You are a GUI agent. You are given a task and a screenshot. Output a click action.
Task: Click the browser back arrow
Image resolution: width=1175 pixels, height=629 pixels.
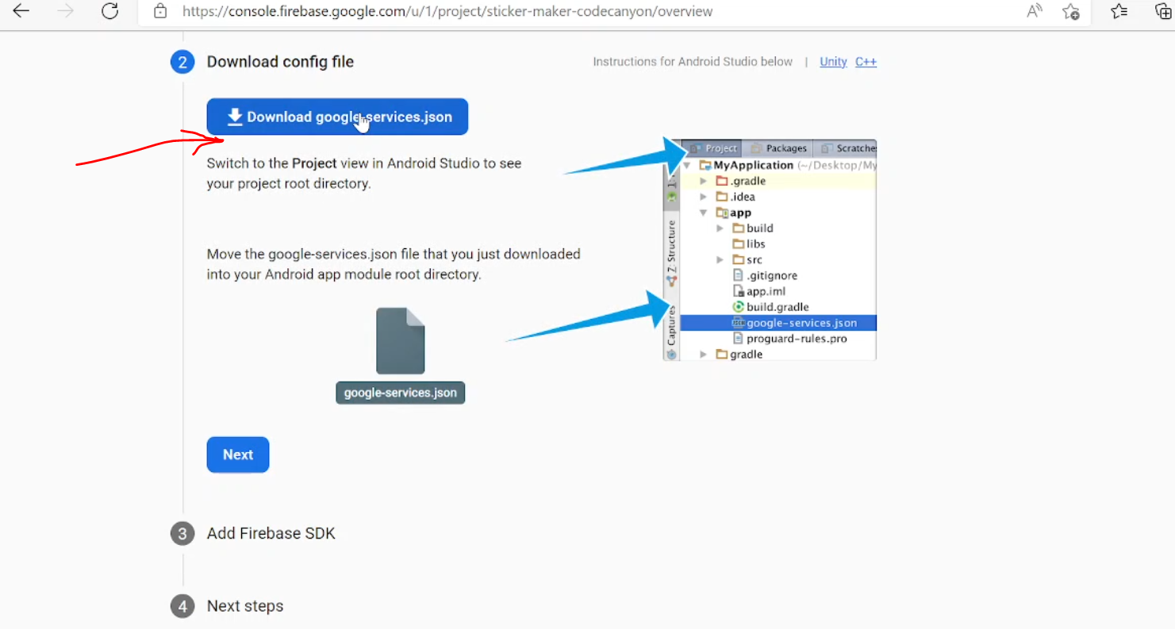[x=21, y=11]
